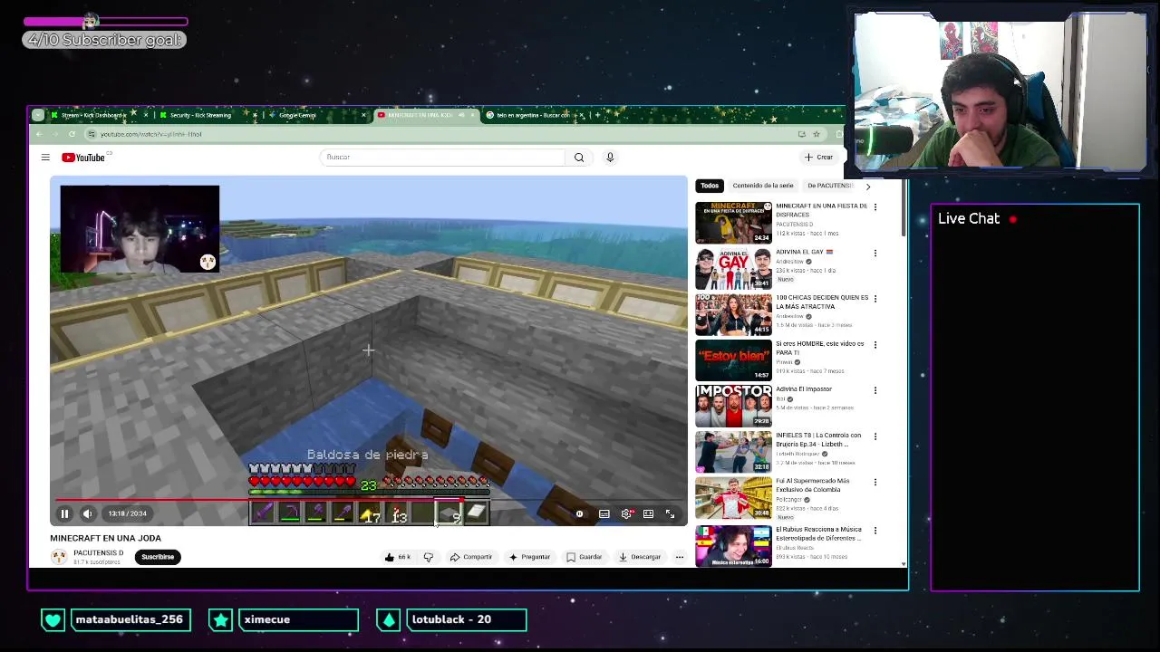Open more actions three-dot menu under video
The height and width of the screenshot is (652, 1160).
click(679, 557)
